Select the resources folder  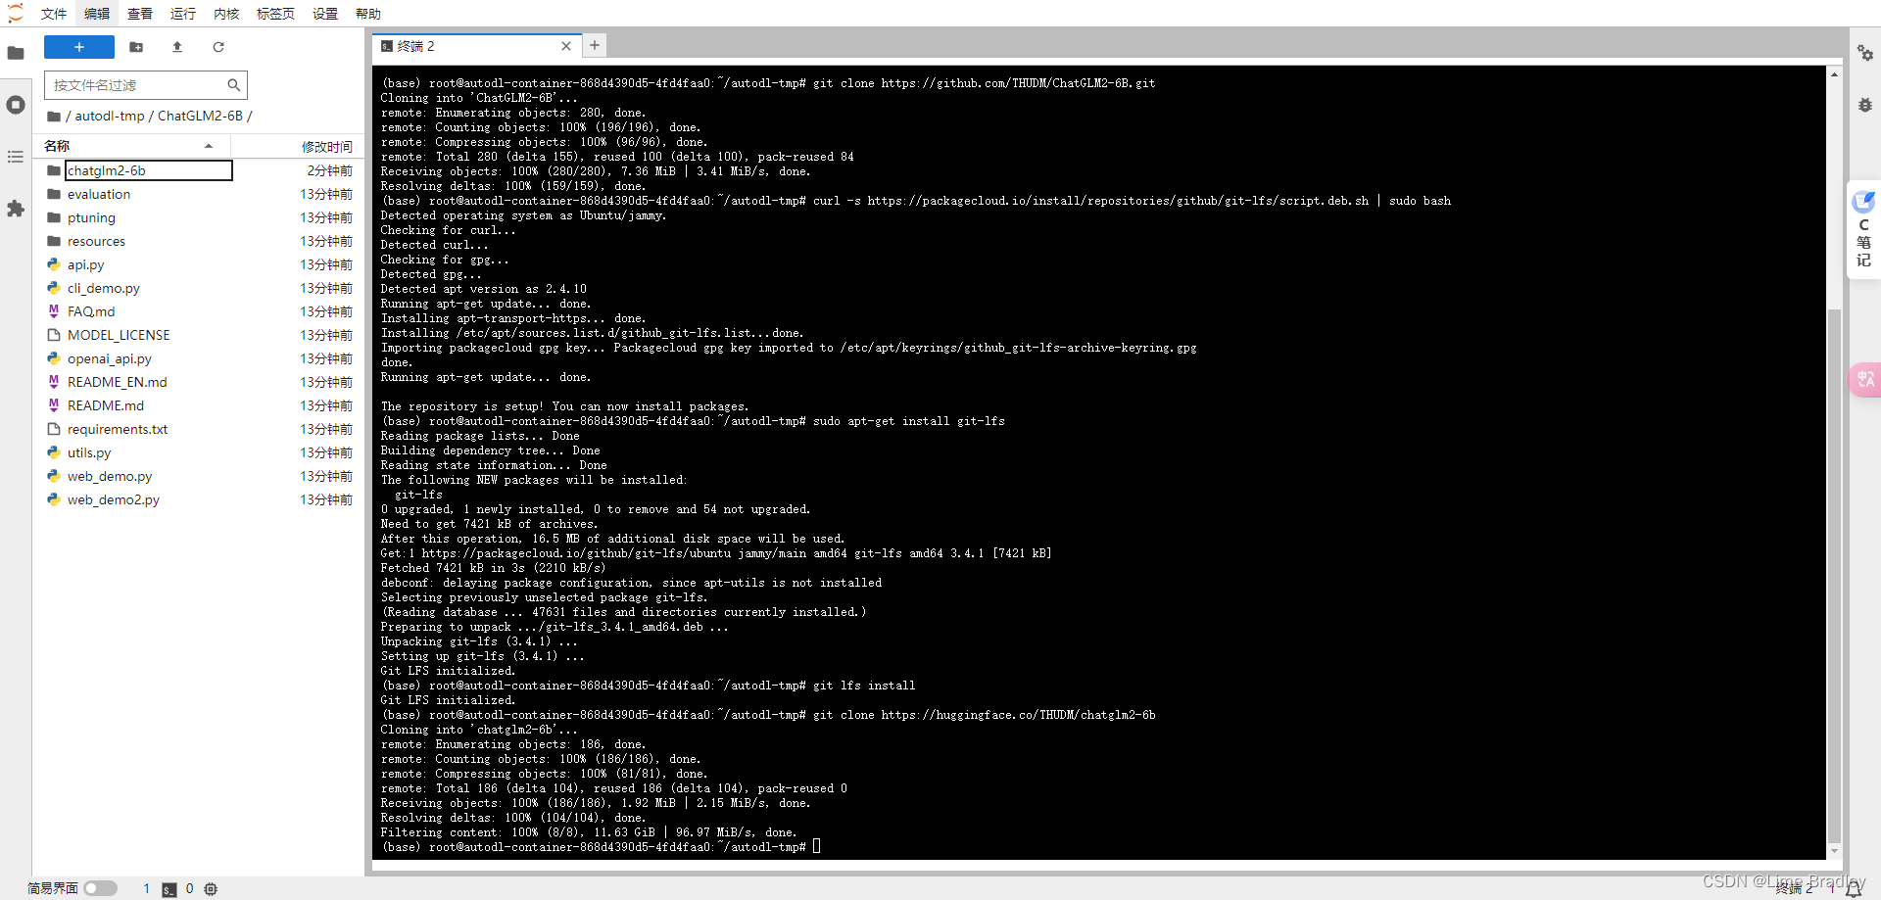click(x=199, y=241)
